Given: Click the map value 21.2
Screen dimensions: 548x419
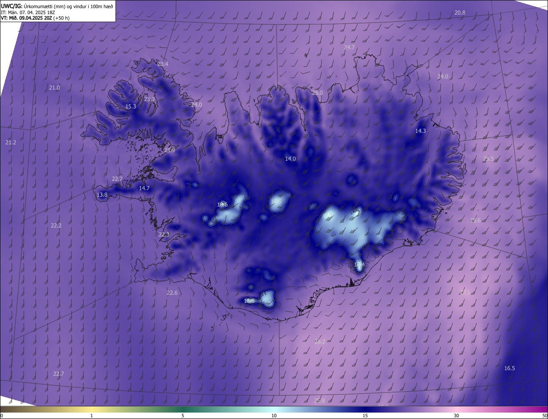Looking at the screenshot, I should point(11,142).
